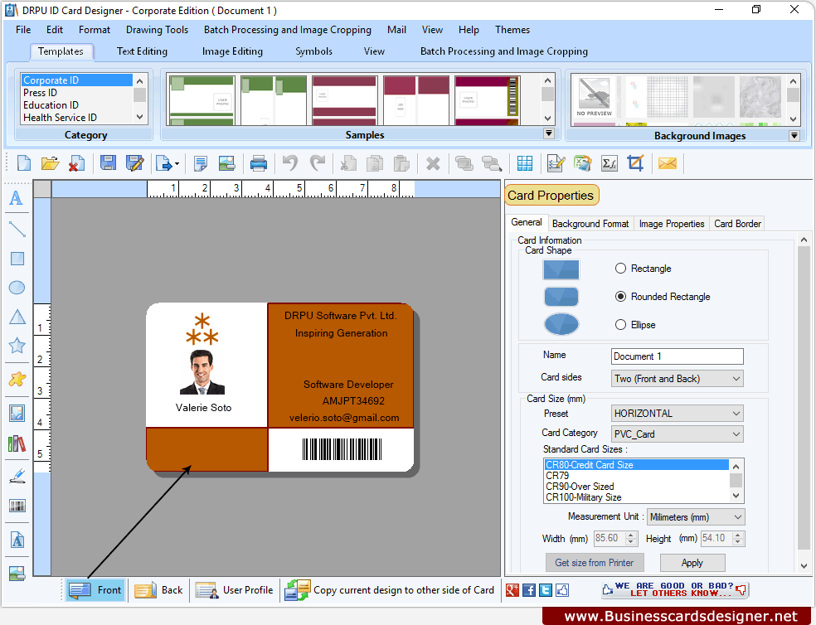Select the Triangle drawing tool
Viewport: 816px width, 625px height.
tap(17, 317)
